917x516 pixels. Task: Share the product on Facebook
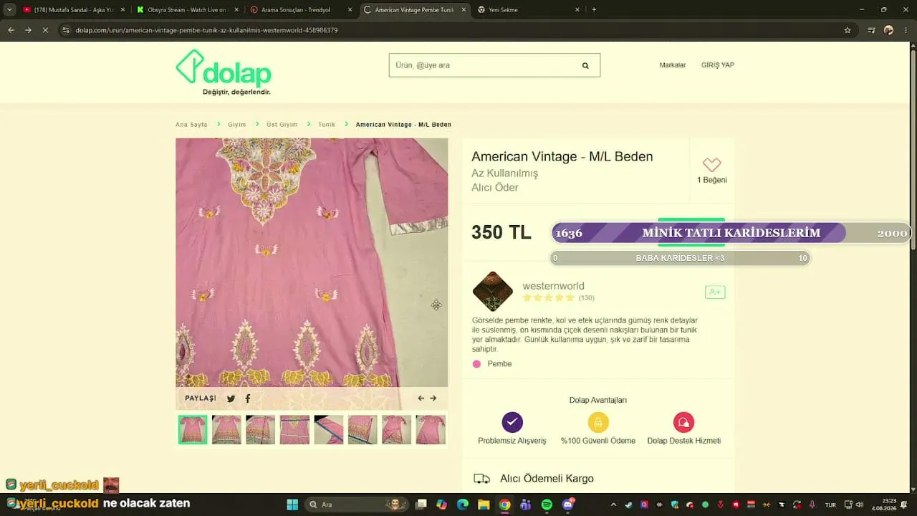click(x=248, y=398)
